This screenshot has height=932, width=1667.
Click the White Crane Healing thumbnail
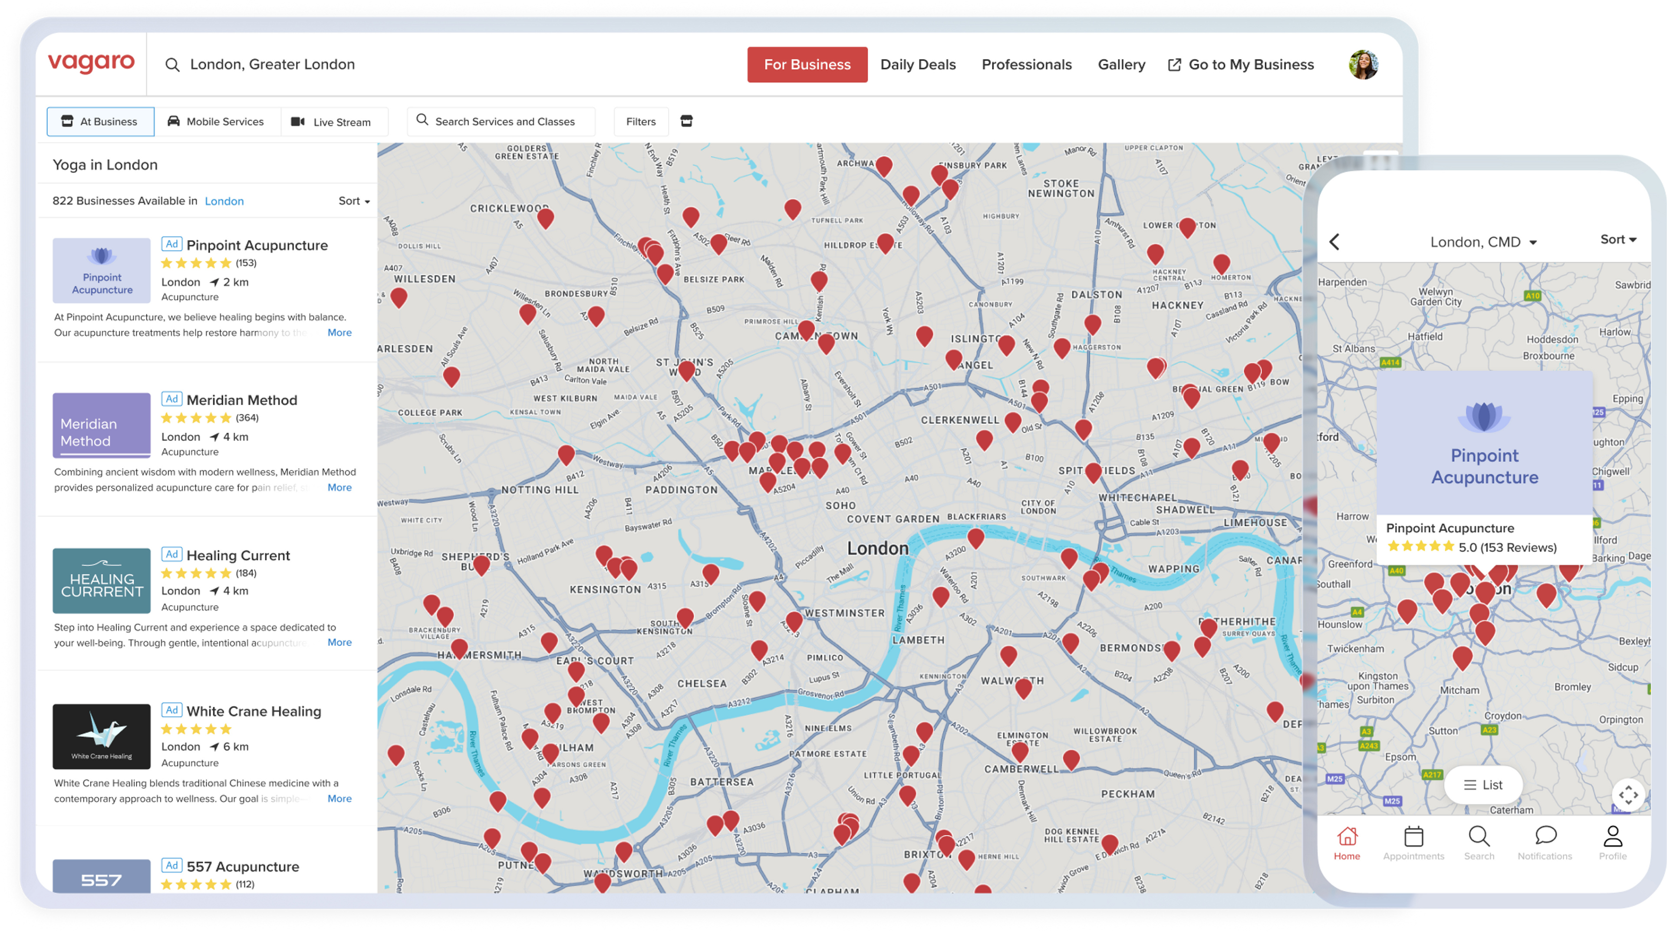coord(102,737)
